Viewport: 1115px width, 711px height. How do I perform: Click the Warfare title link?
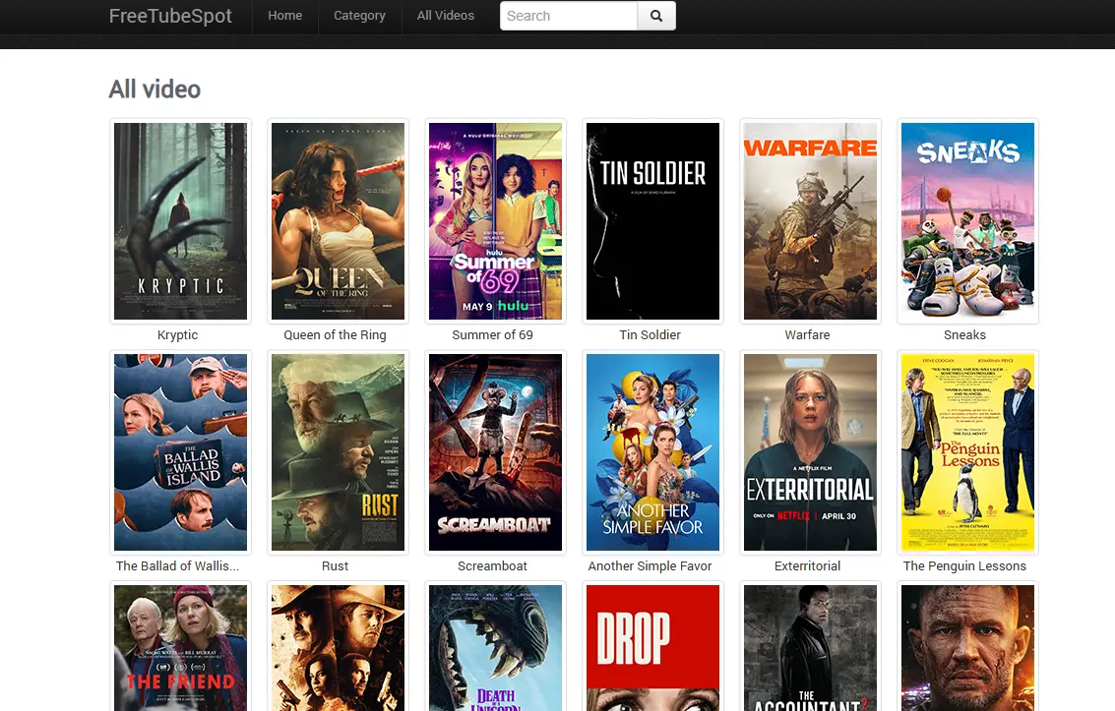pyautogui.click(x=807, y=334)
